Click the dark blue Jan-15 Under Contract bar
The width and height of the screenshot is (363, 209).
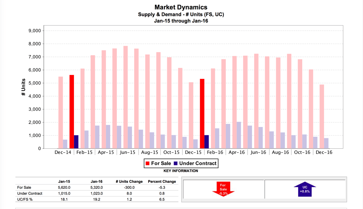tap(76, 142)
